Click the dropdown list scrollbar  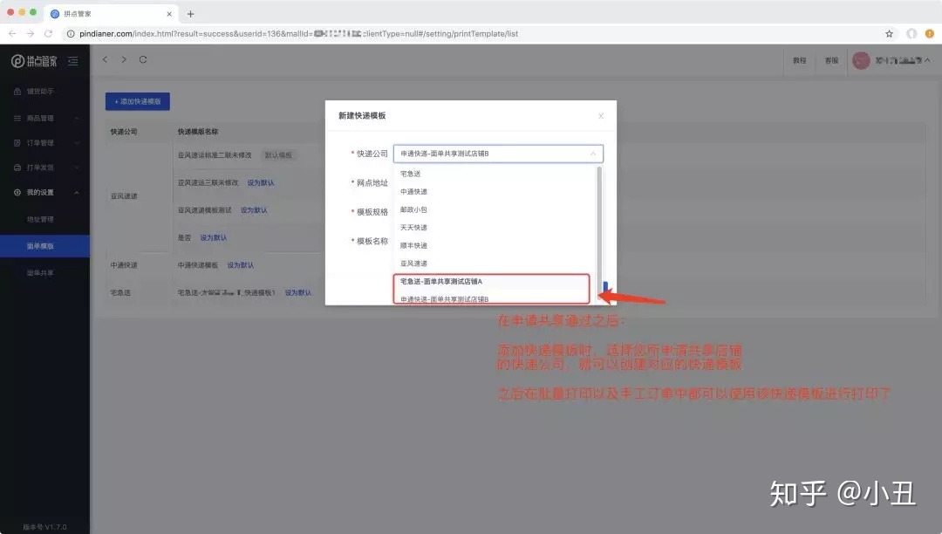click(x=599, y=231)
